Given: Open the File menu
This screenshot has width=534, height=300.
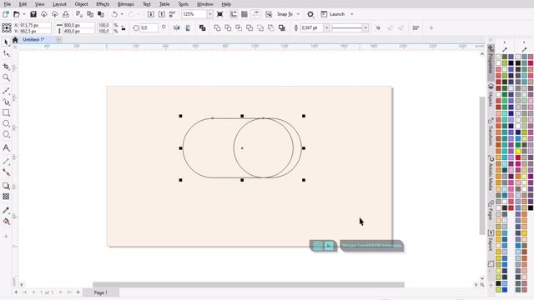Looking at the screenshot, I should tap(8, 4).
